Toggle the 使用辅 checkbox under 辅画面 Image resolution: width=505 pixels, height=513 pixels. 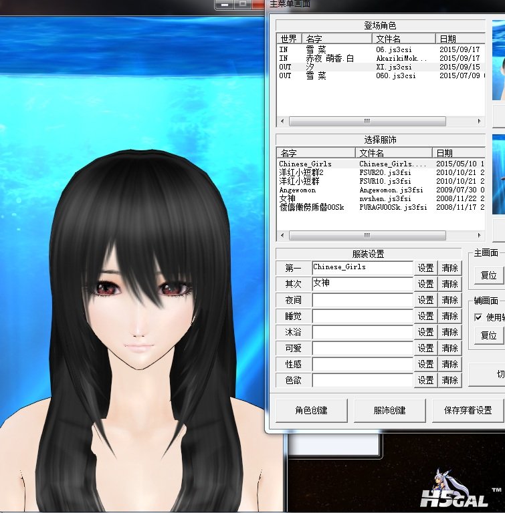tap(478, 317)
